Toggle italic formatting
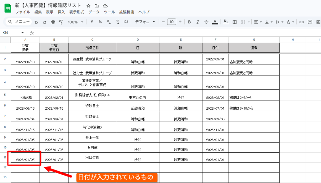 click(198, 22)
